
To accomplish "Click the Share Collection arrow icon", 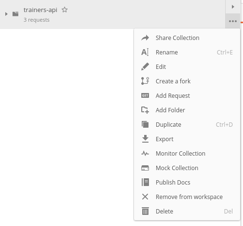I will coord(145,38).
